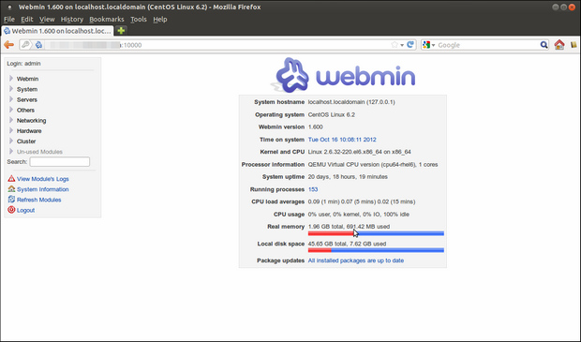Viewport: 581px width, 342px height.
Task: Click the QEMU Virtual CPU processor text
Action: coord(373,164)
